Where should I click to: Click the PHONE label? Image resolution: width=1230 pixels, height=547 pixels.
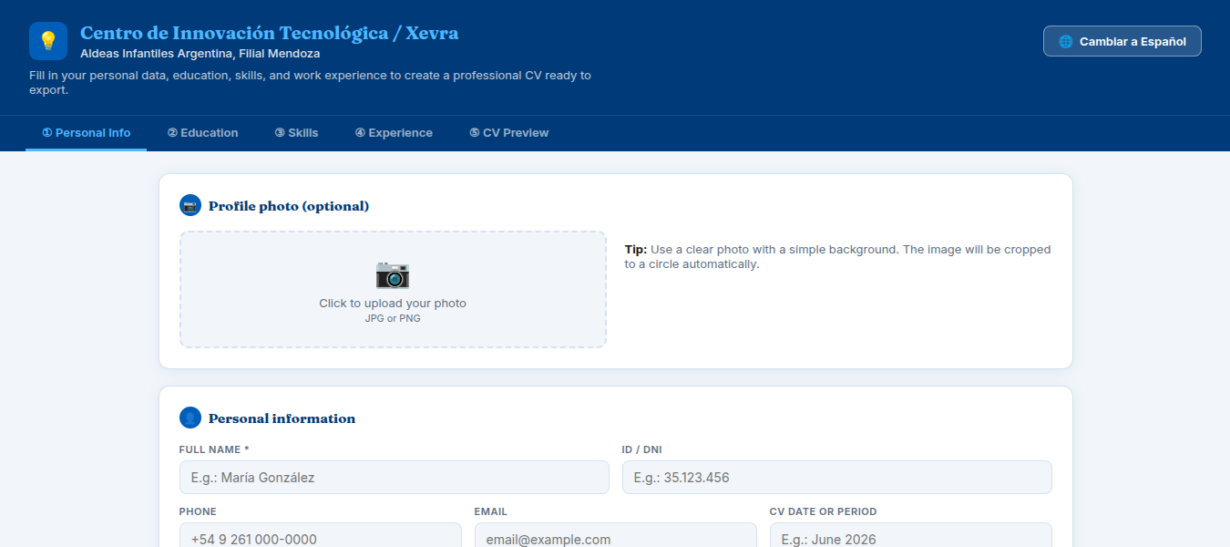tap(198, 511)
